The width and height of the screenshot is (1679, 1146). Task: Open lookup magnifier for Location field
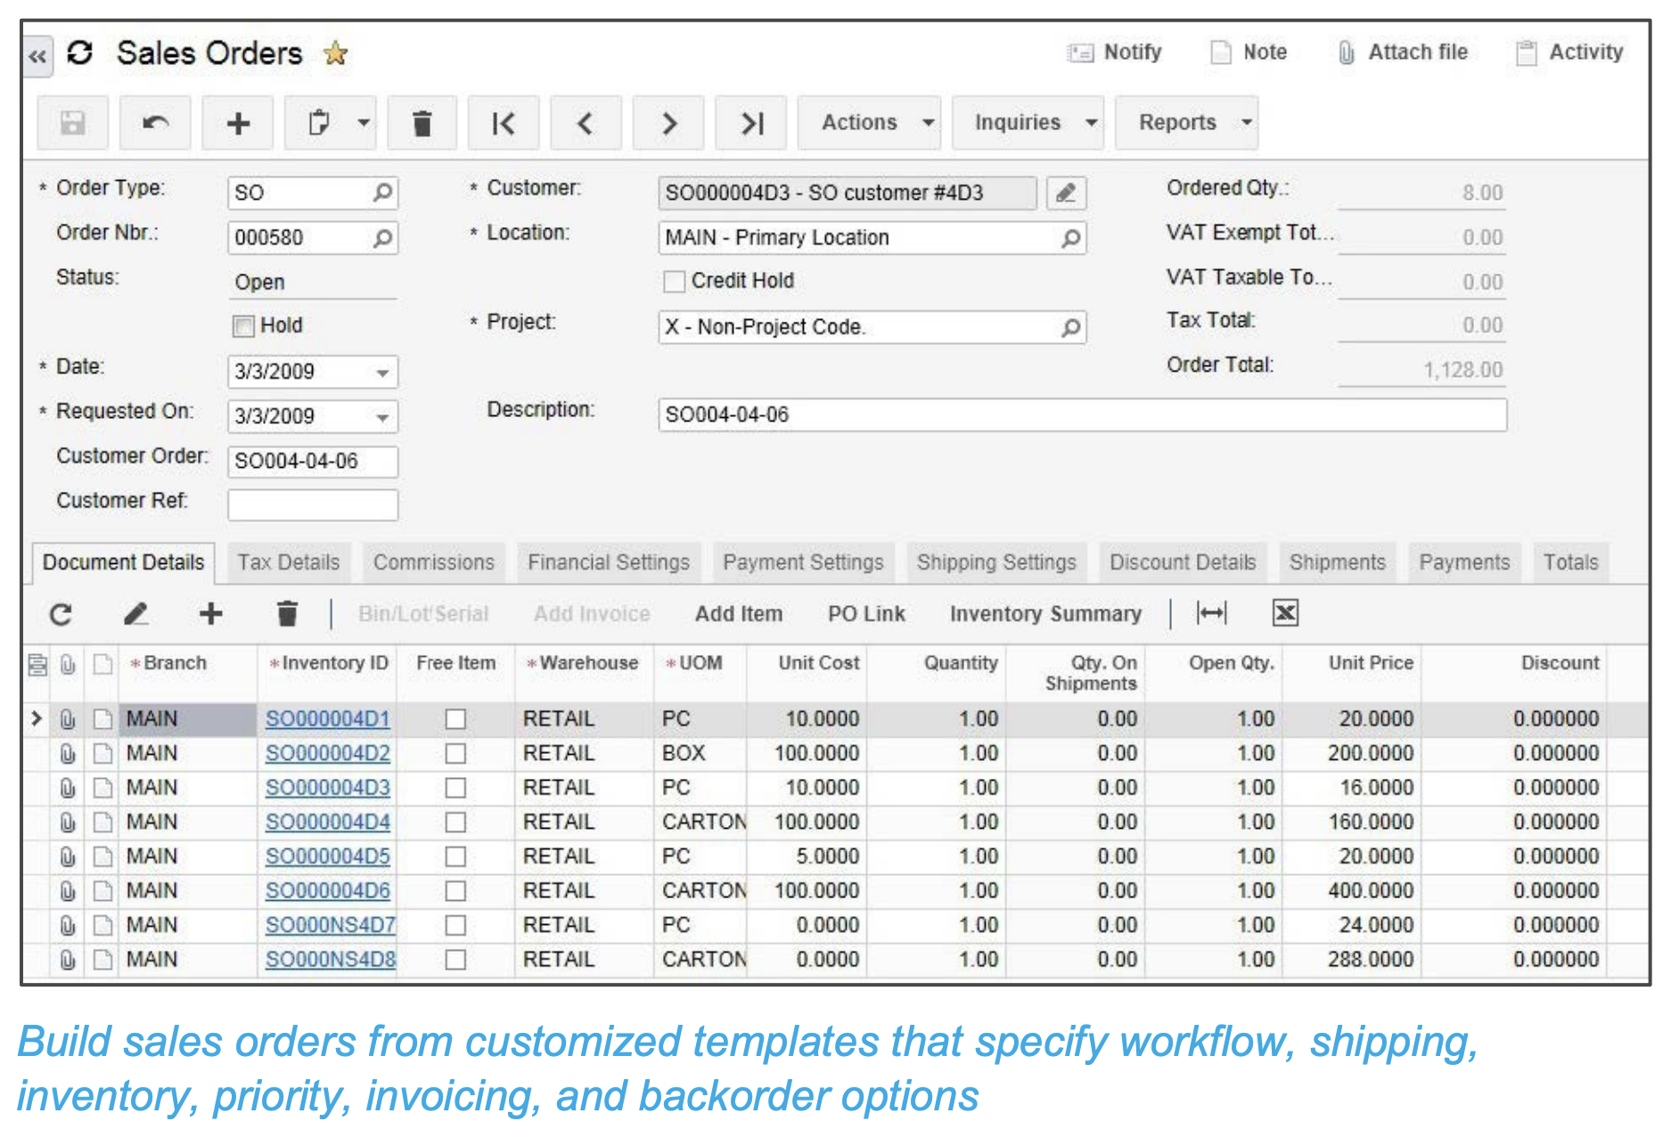1070,238
